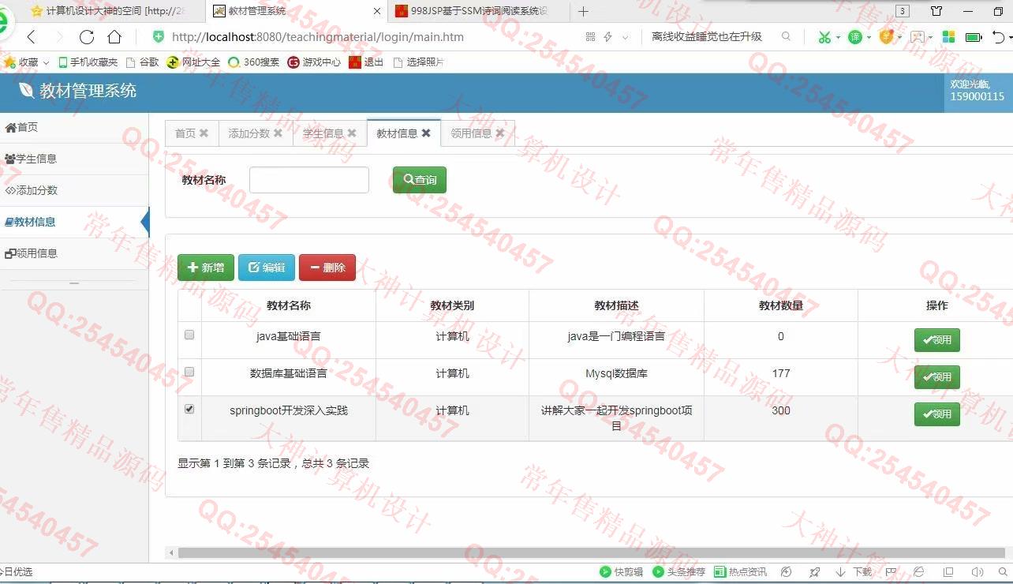Open the dropdown arrow next to scissors icon
Image resolution: width=1013 pixels, height=584 pixels.
[x=838, y=37]
